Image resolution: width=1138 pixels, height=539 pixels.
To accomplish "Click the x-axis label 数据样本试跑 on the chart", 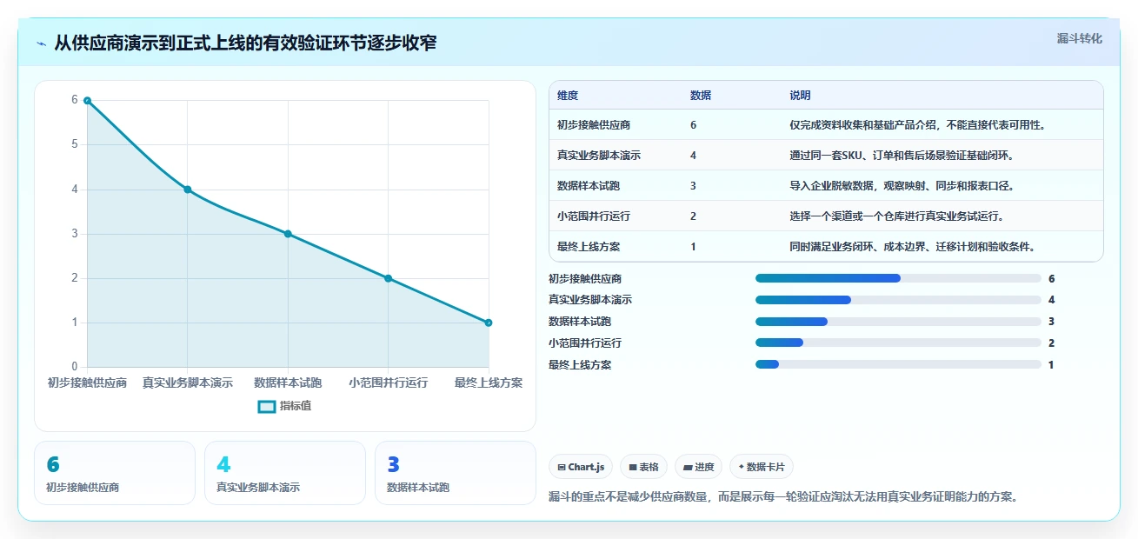I will point(288,383).
